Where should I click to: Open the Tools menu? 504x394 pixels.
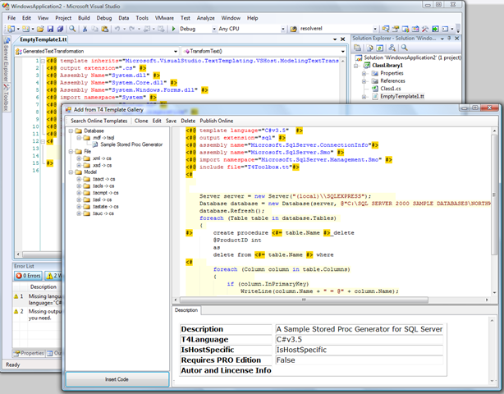142,18
